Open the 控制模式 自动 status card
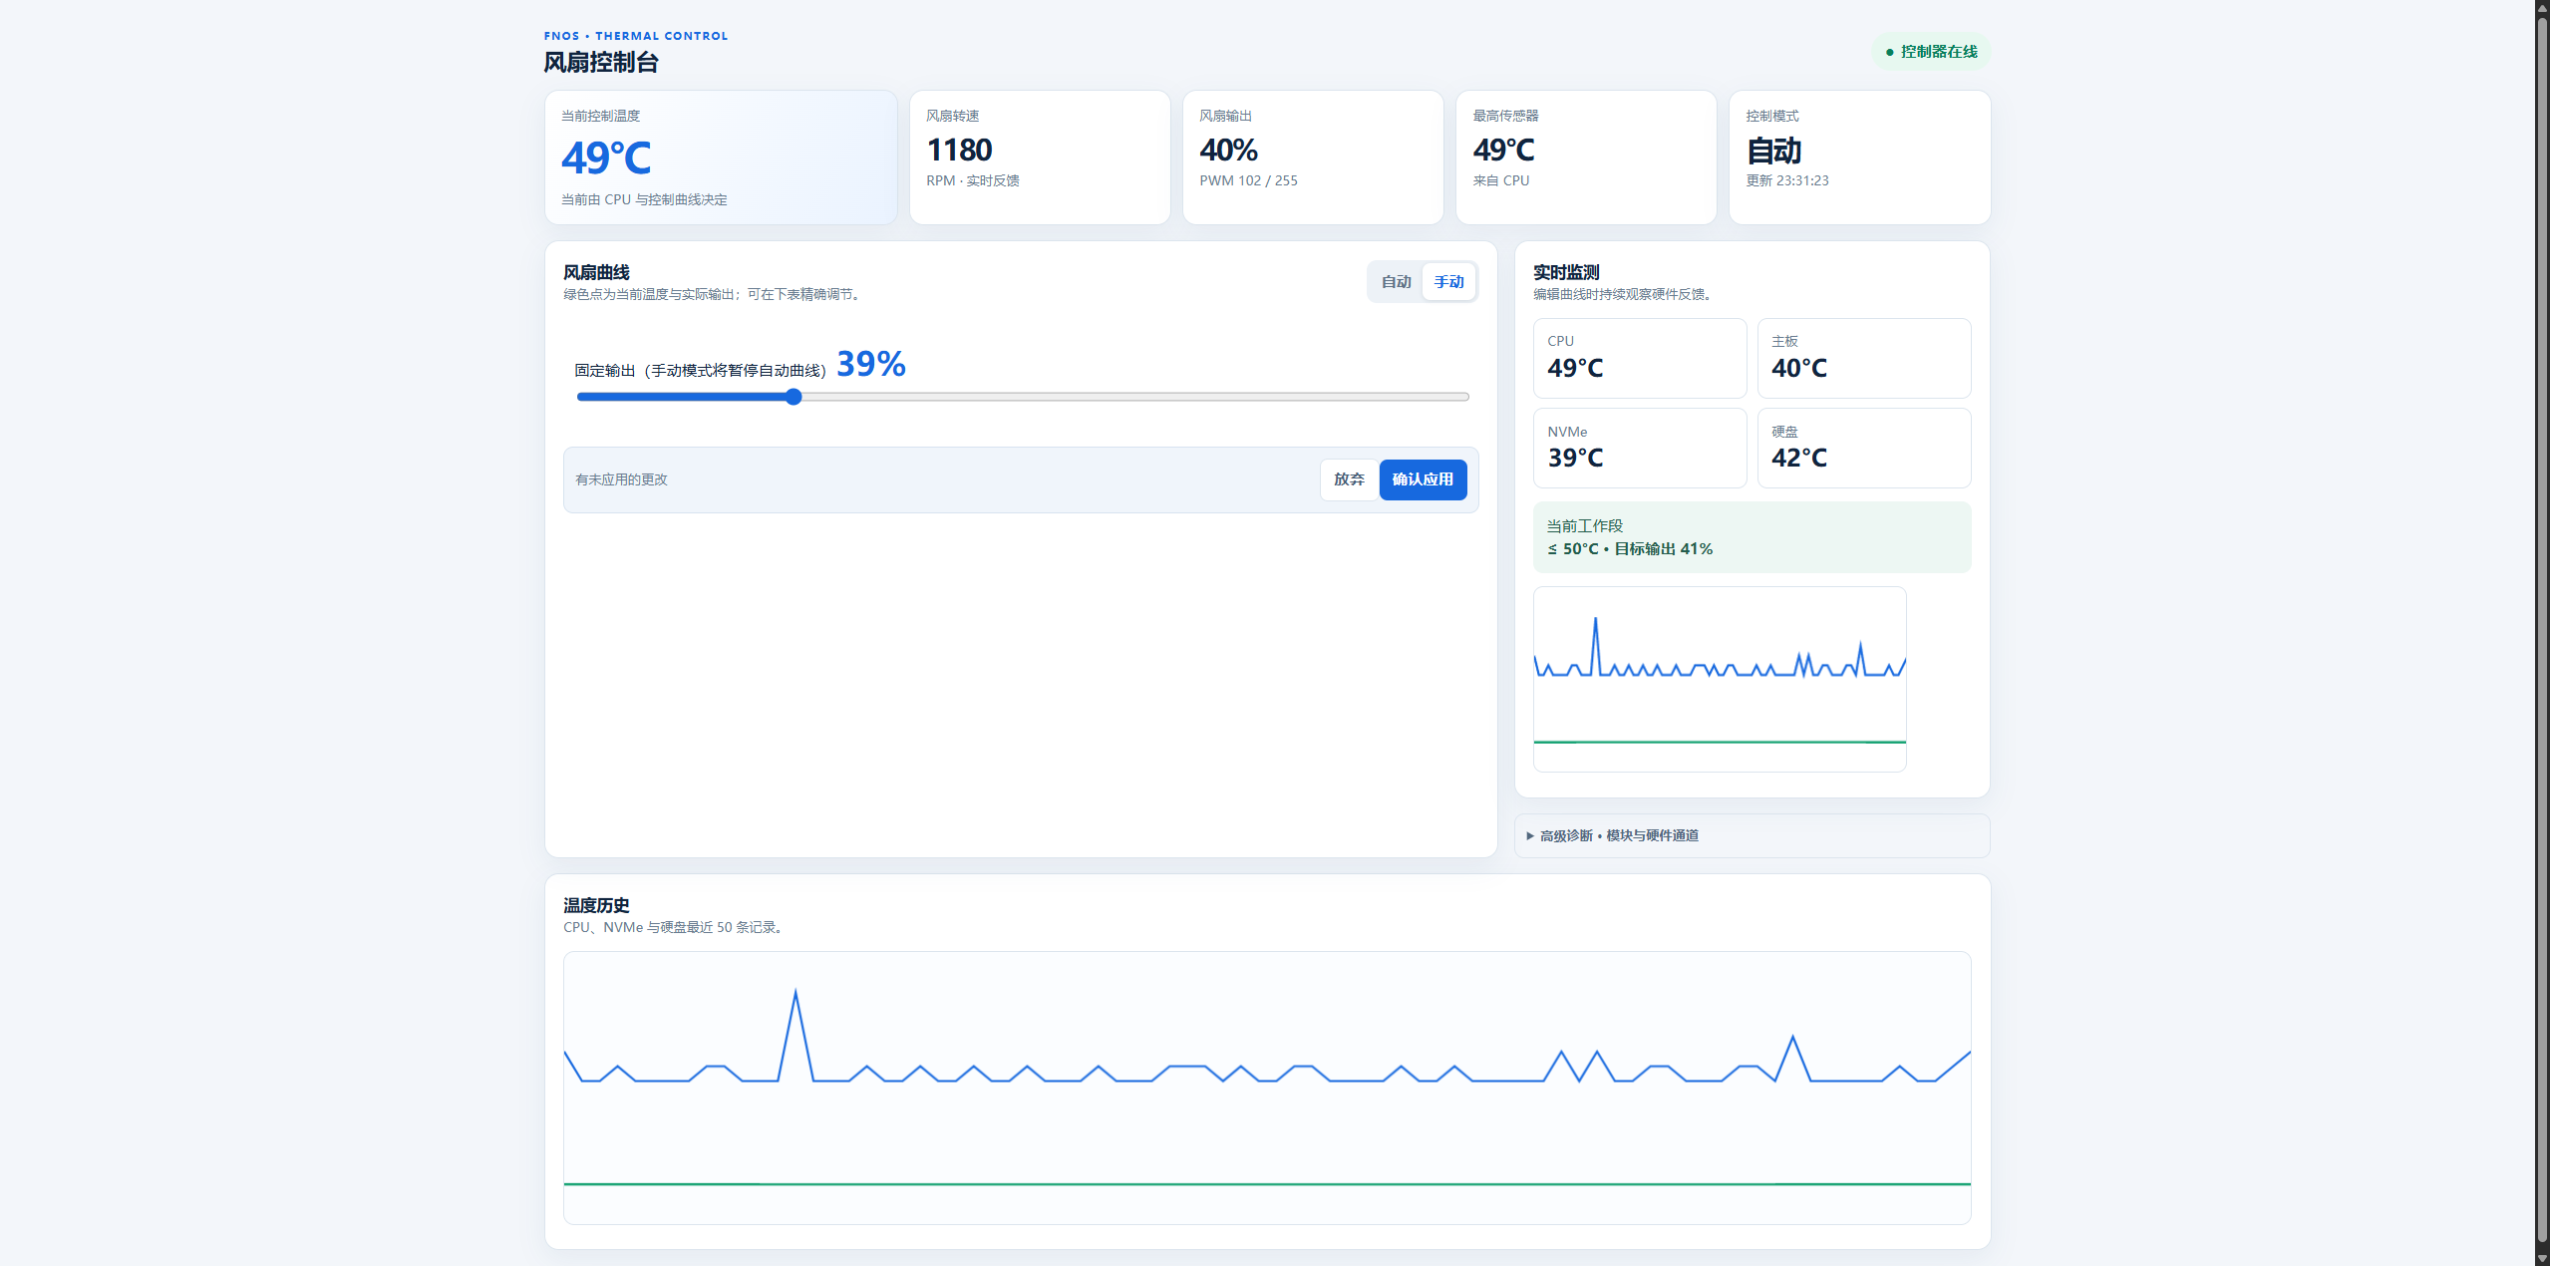 pyautogui.click(x=1859, y=158)
